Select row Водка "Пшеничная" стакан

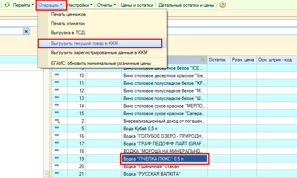tap(164, 166)
